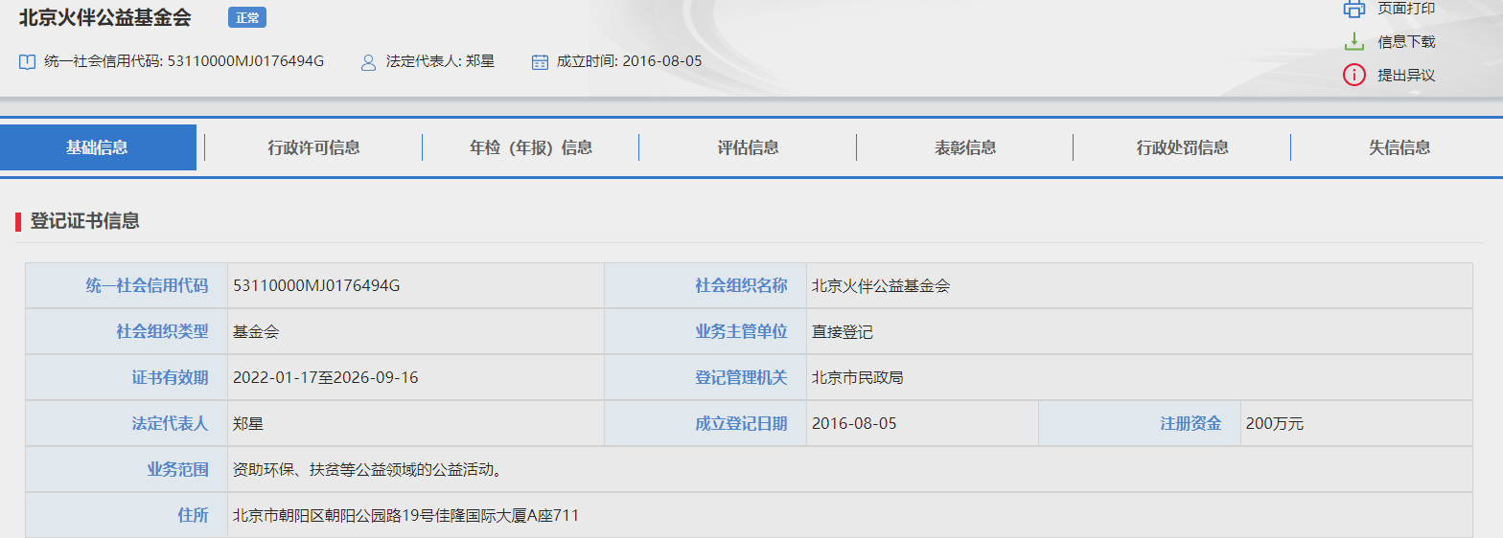The image size is (1503, 538).
Task: Click the 正常 status badge
Action: [x=247, y=17]
